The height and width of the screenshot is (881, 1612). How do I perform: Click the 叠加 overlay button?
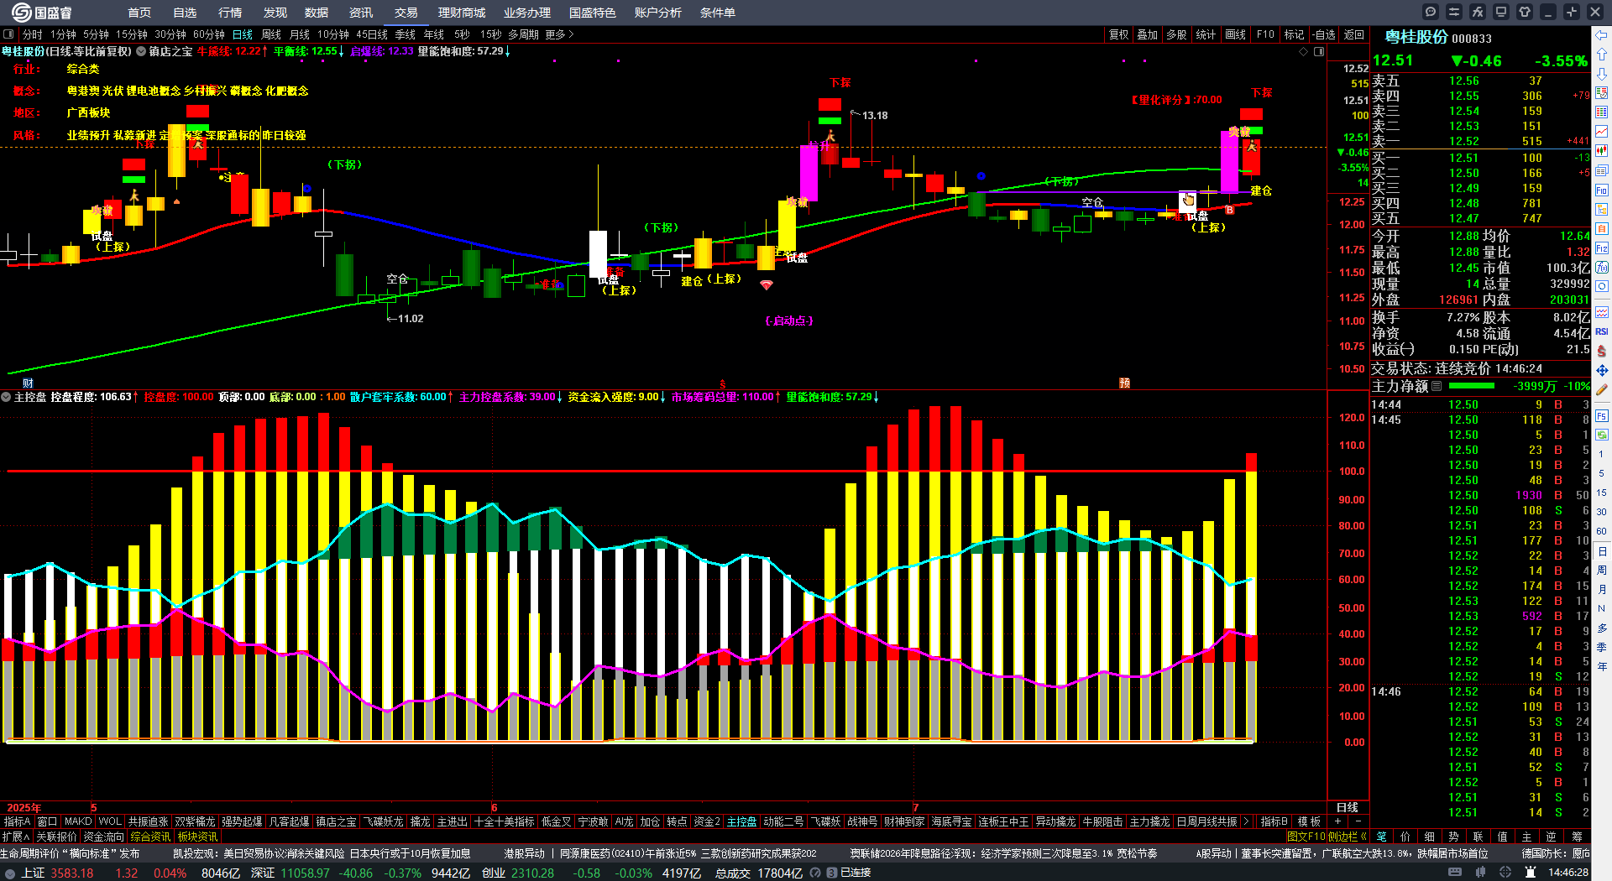click(x=1147, y=34)
